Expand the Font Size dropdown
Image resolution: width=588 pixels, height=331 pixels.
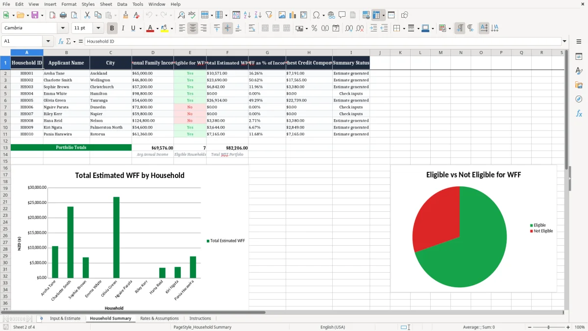click(x=98, y=28)
